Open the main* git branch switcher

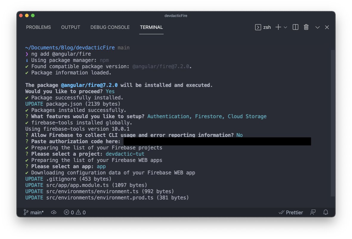pos(34,212)
